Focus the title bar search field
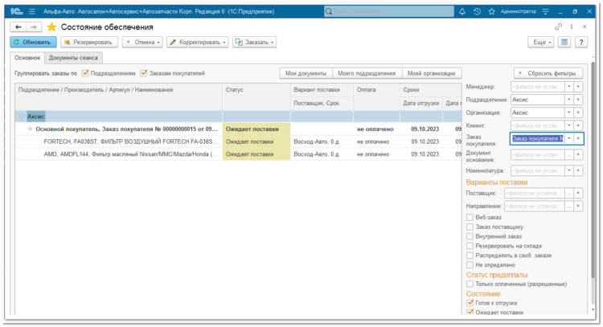603x327 pixels. pos(389,11)
